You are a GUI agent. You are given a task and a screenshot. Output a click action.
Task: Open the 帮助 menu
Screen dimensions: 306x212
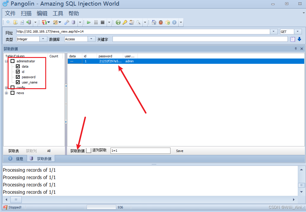[x=74, y=13]
